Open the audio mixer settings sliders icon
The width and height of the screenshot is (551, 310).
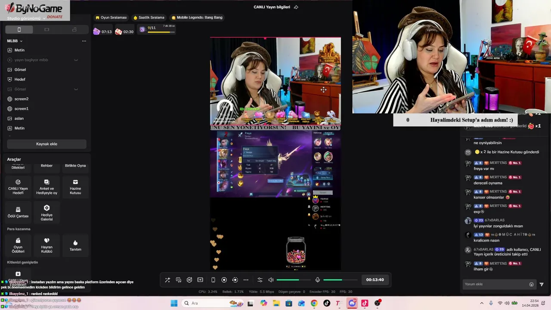[x=260, y=280]
